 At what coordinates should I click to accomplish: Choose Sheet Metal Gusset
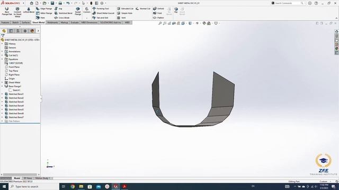pos(103,13)
